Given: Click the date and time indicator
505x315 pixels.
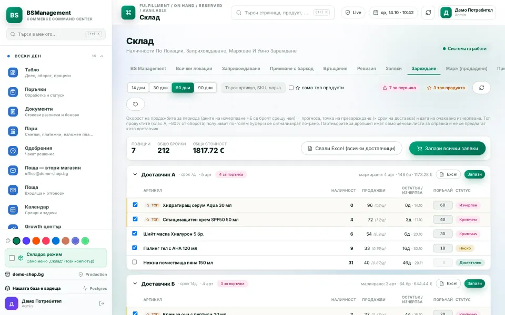Looking at the screenshot, I should coord(393,13).
